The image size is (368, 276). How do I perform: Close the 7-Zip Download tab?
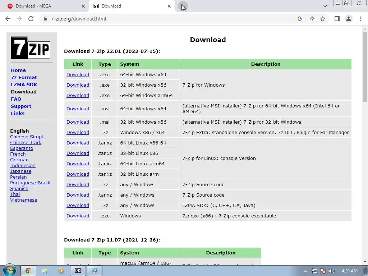click(169, 6)
